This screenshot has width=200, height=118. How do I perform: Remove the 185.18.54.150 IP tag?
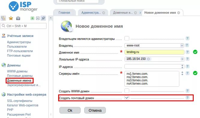tap(148, 59)
